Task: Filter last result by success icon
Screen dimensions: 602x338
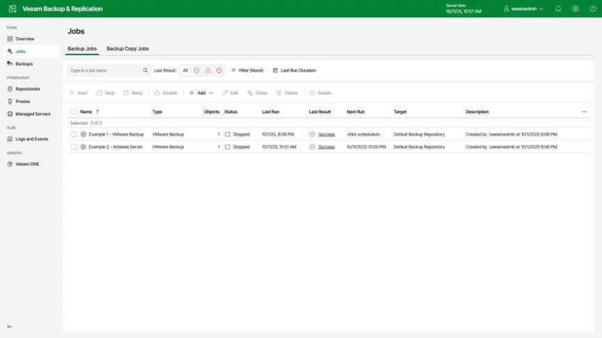Action: click(x=196, y=70)
